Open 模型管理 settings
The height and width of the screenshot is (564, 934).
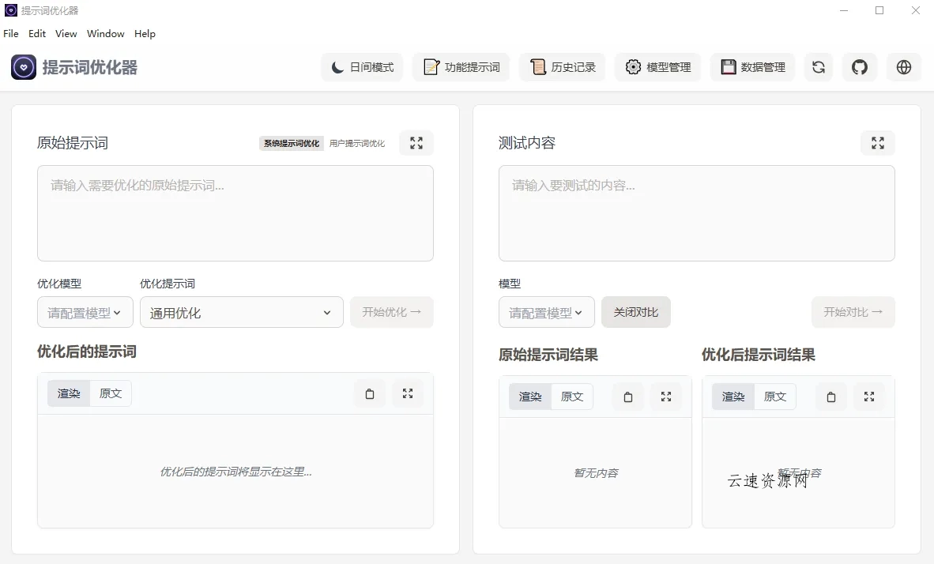(657, 67)
